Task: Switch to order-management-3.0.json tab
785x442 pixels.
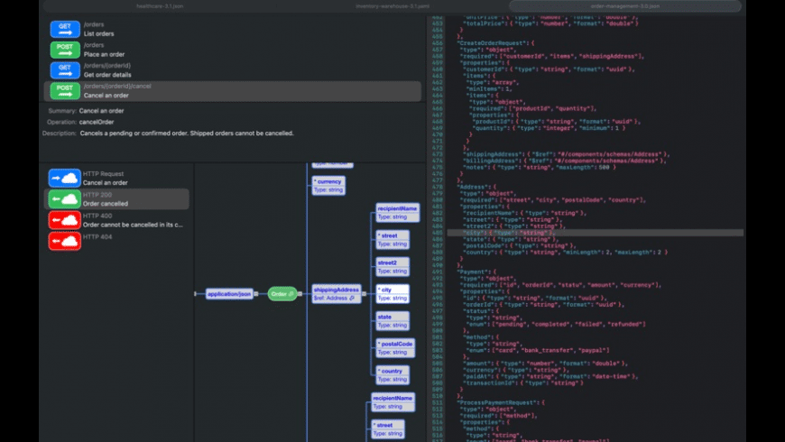Action: [625, 6]
